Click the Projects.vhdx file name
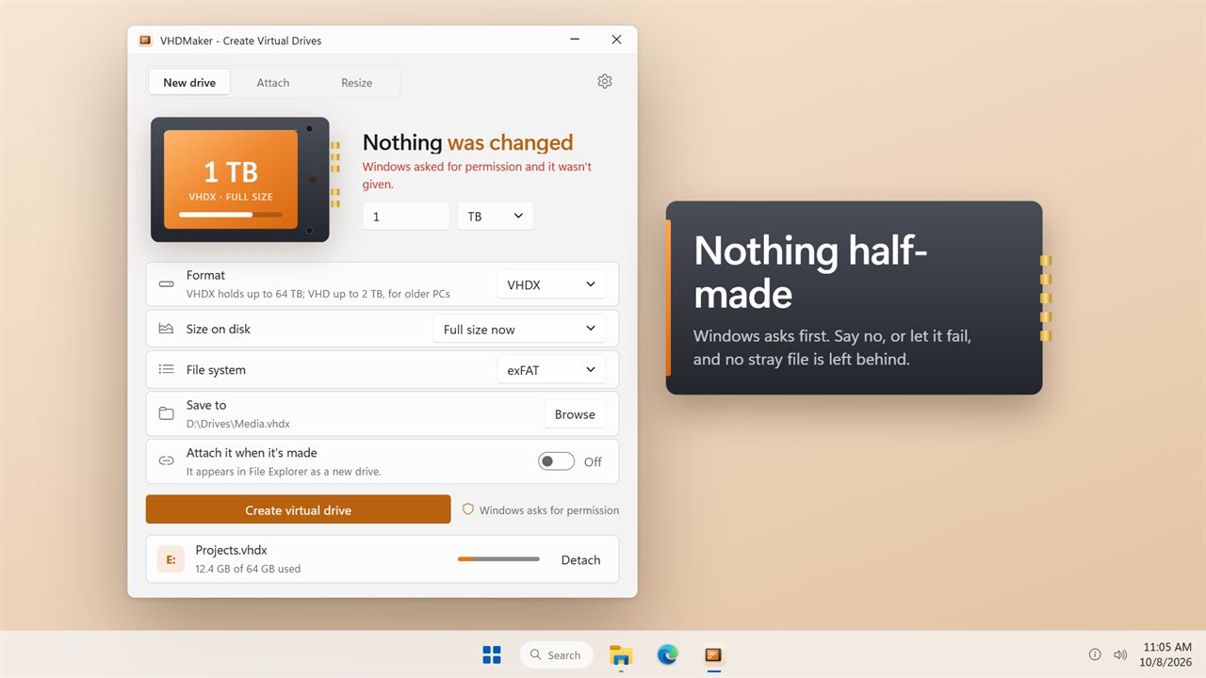The image size is (1206, 678). tap(232, 550)
